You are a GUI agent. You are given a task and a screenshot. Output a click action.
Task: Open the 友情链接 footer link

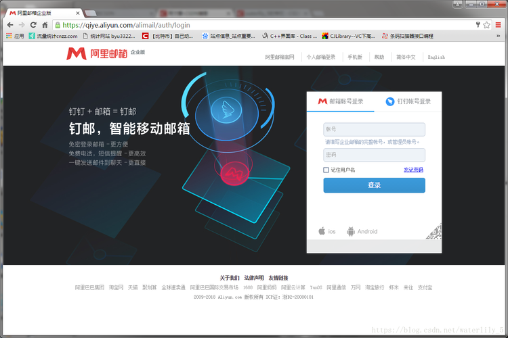coord(278,278)
